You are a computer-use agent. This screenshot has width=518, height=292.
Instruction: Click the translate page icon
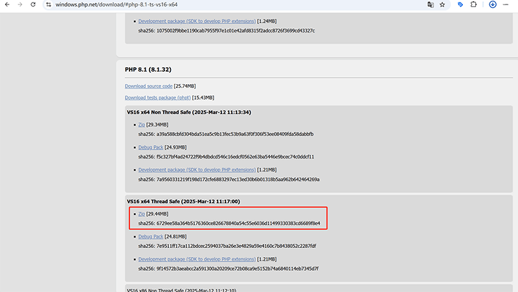[430, 5]
